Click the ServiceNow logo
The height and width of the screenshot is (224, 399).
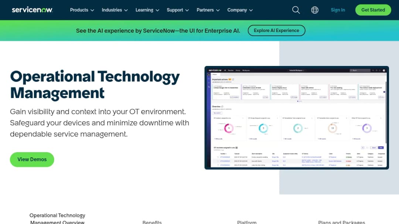(32, 10)
